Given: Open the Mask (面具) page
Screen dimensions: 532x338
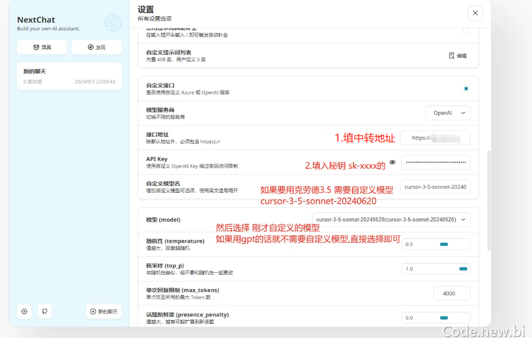Looking at the screenshot, I should [x=42, y=47].
